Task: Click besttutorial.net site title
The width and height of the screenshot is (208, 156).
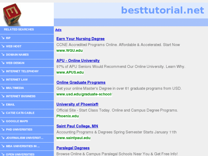Action: click(163, 10)
